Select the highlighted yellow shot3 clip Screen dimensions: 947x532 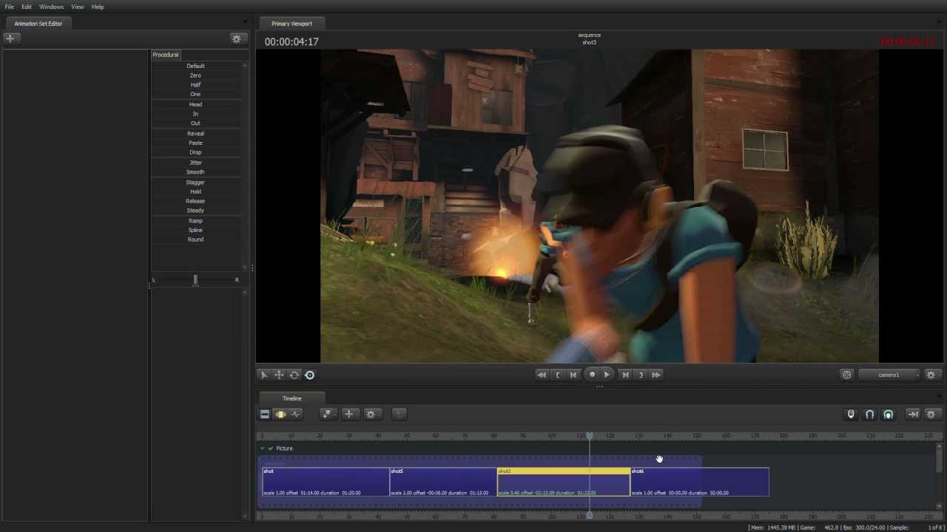[564, 482]
